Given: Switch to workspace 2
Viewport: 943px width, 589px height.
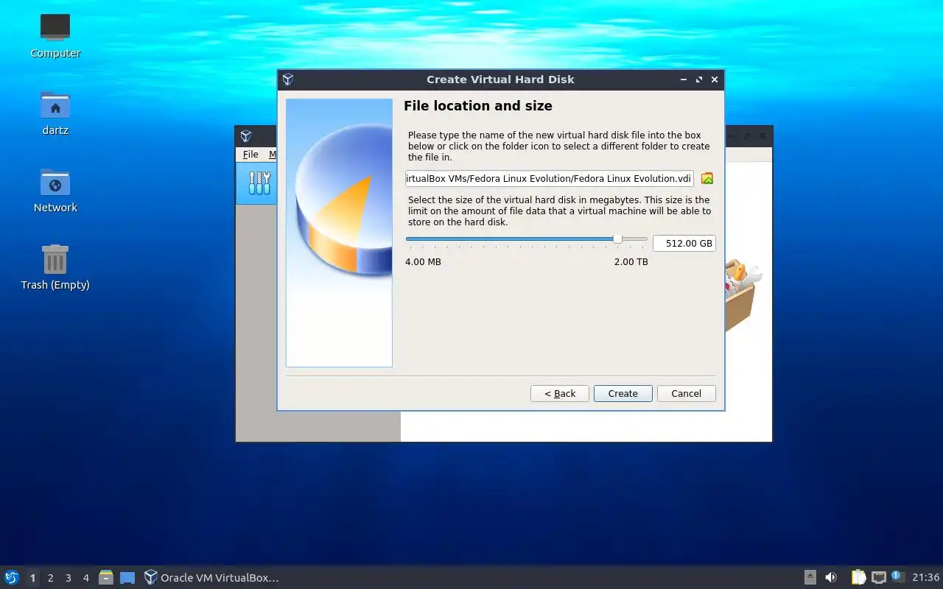Looking at the screenshot, I should [x=50, y=578].
